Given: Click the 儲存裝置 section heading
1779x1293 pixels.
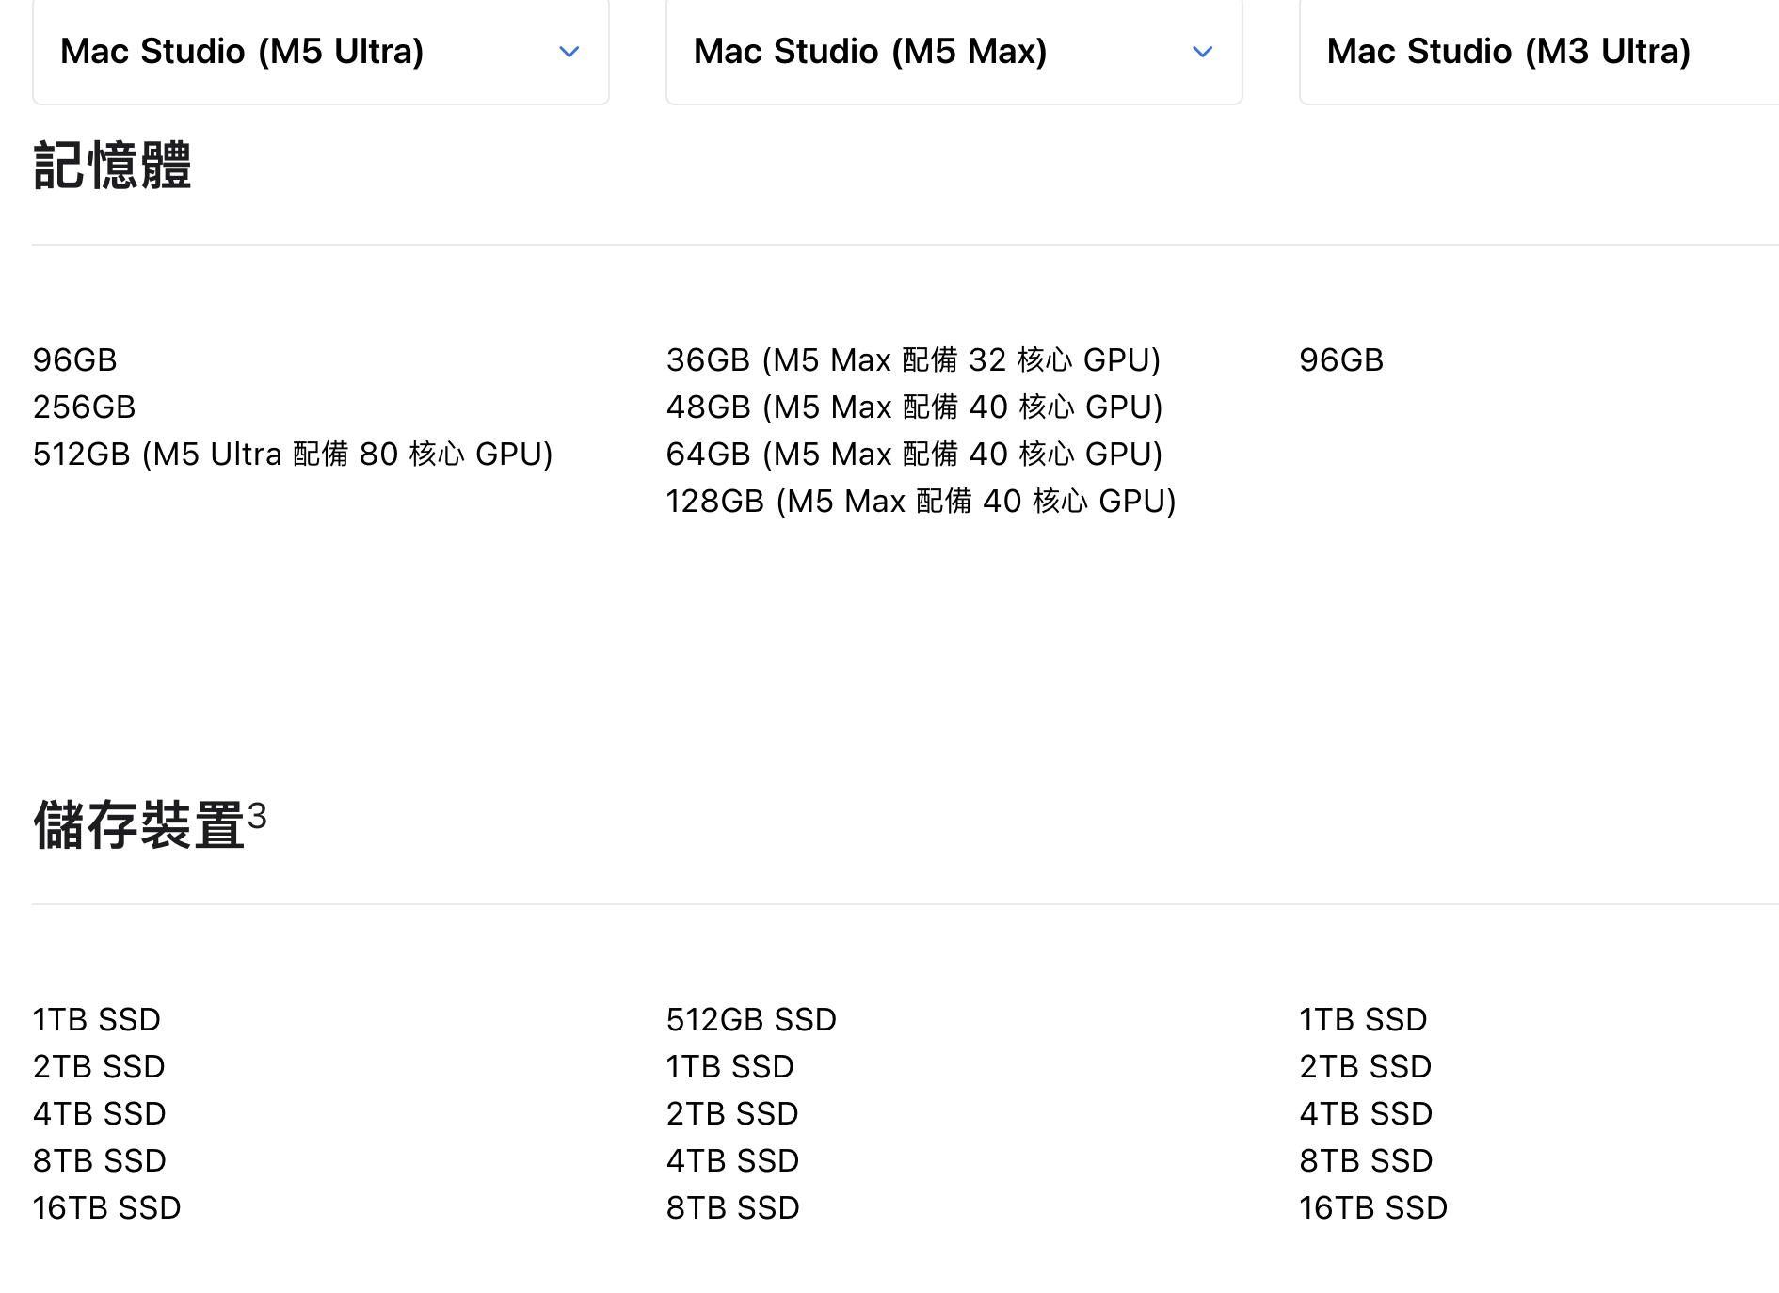Looking at the screenshot, I should 139,825.
